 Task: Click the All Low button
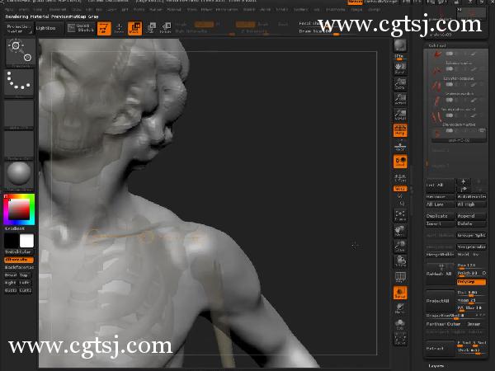tap(440, 204)
